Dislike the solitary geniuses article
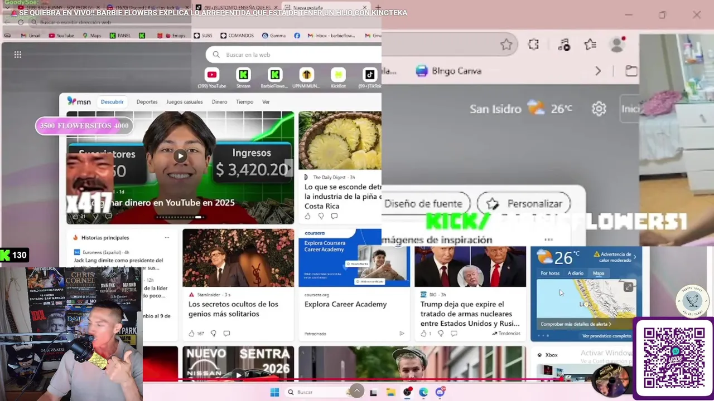This screenshot has height=401, width=714. pyautogui.click(x=213, y=334)
